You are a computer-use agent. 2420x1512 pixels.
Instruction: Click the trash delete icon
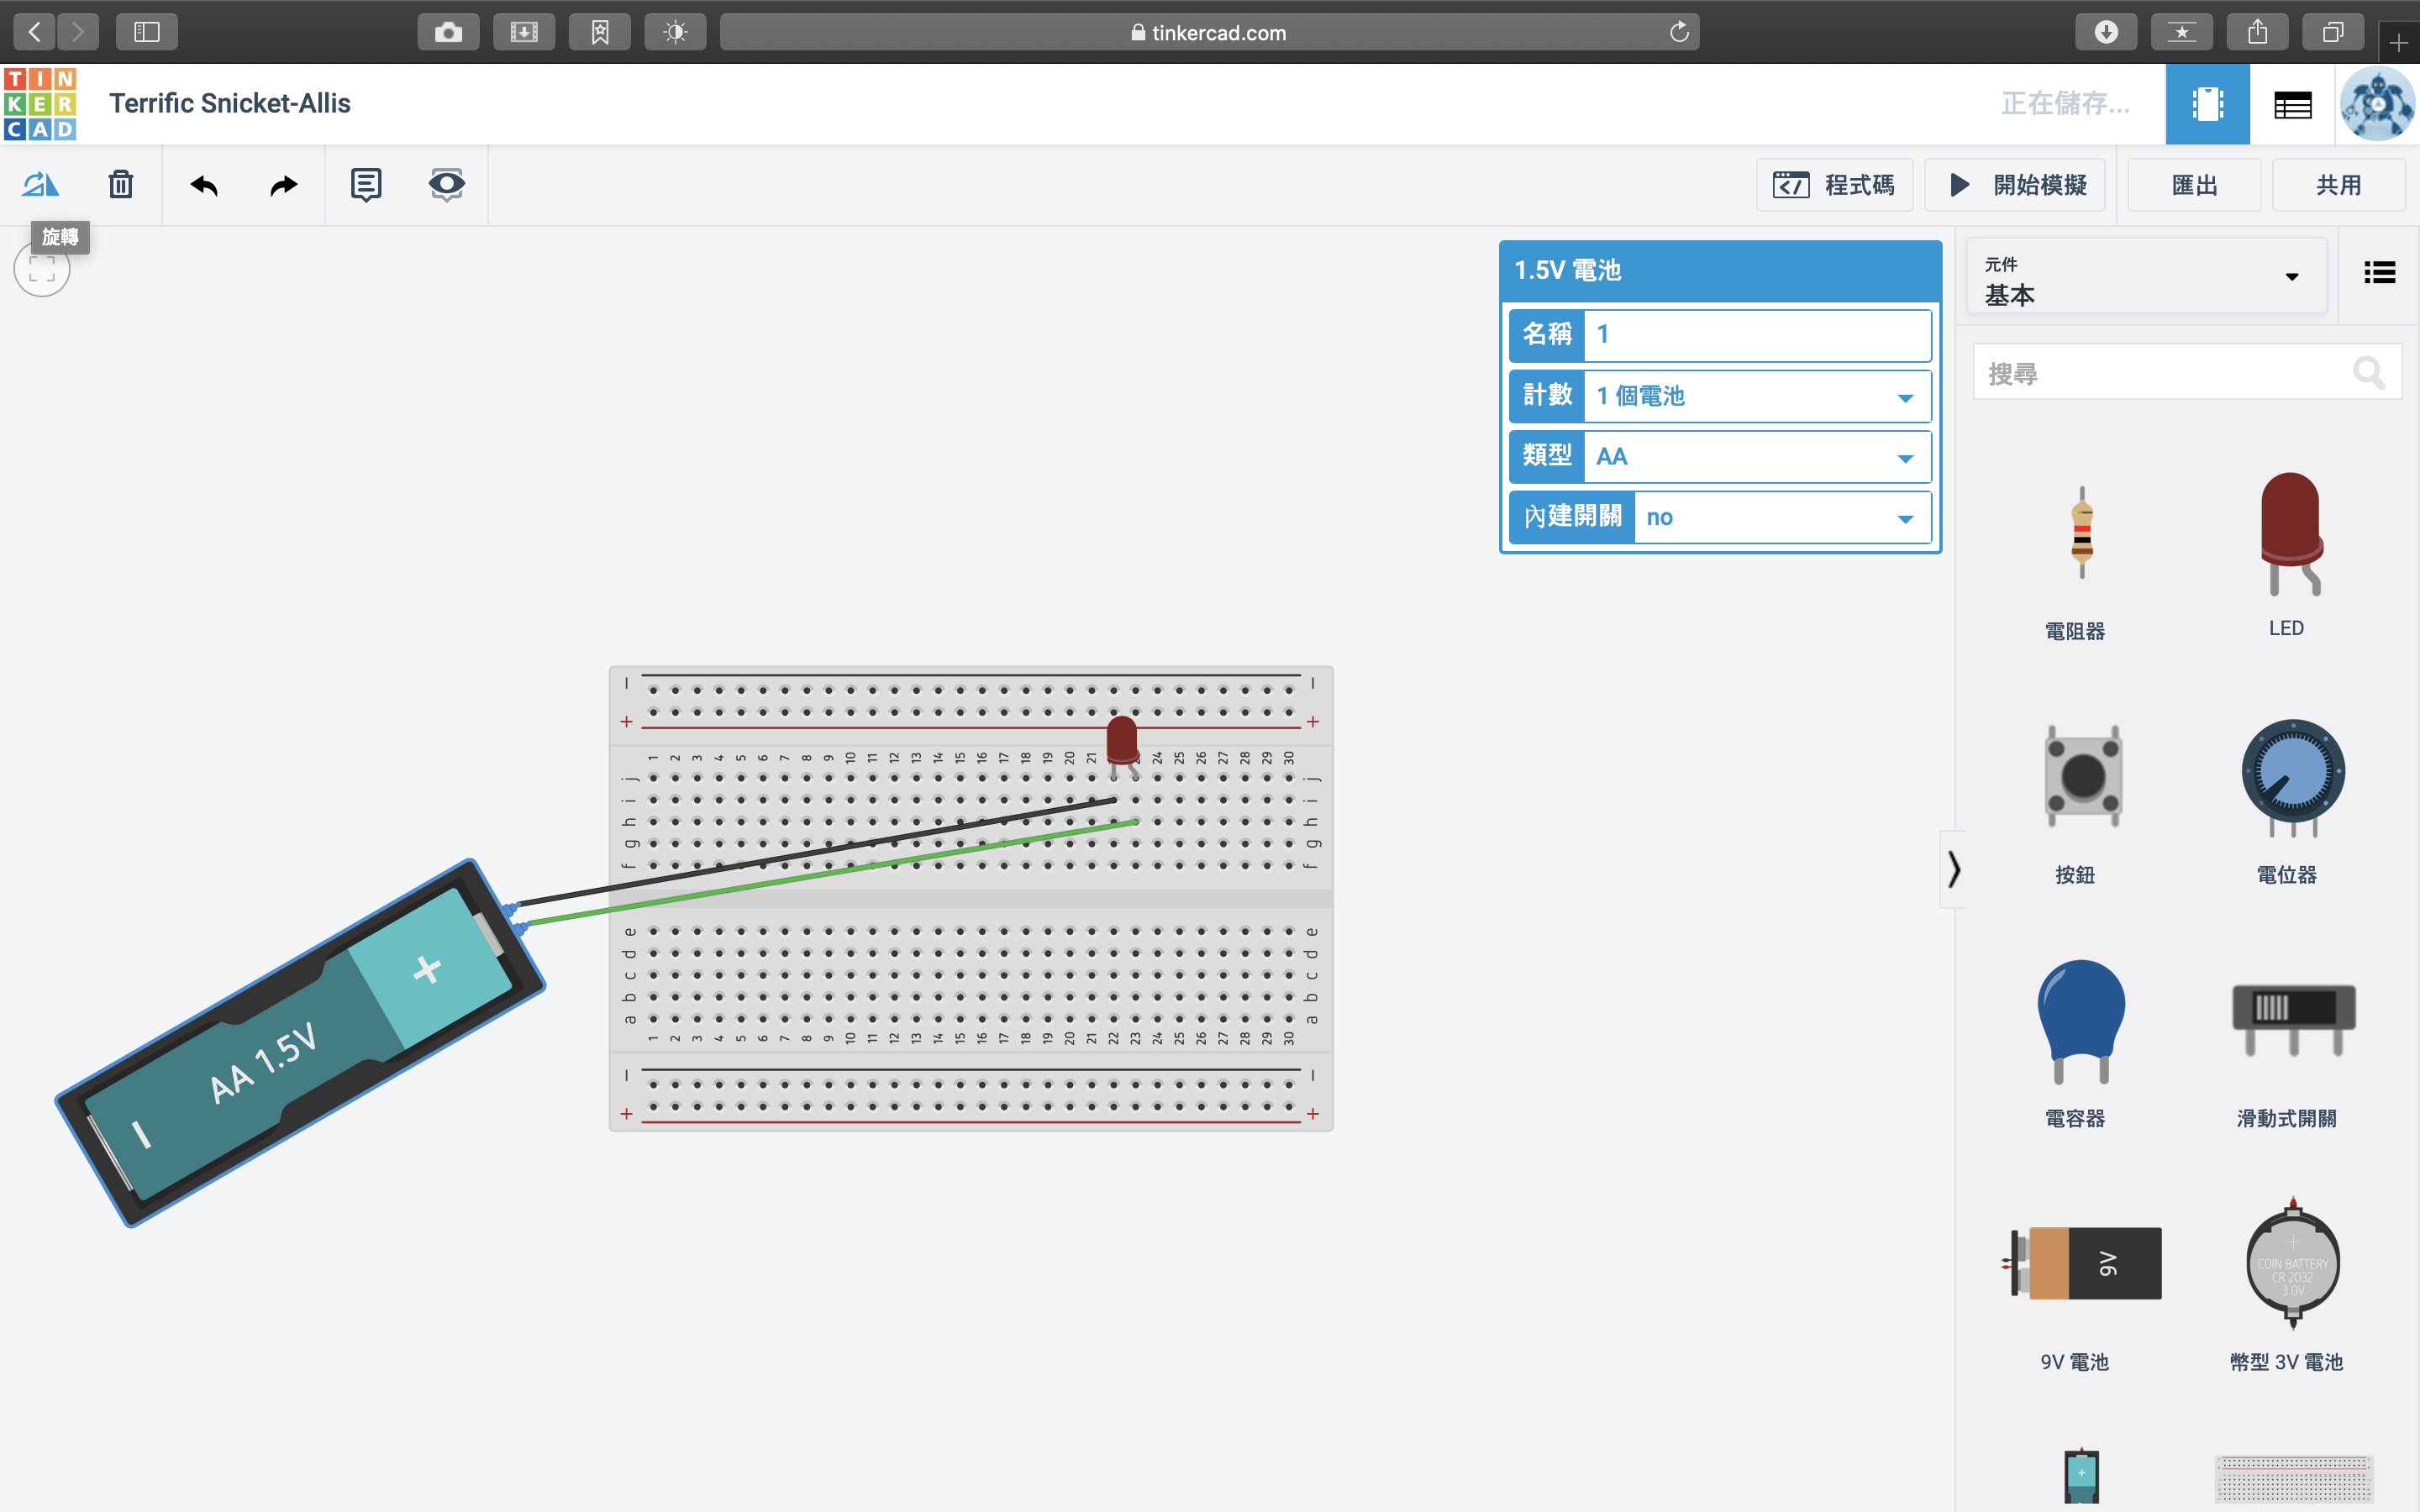[121, 184]
